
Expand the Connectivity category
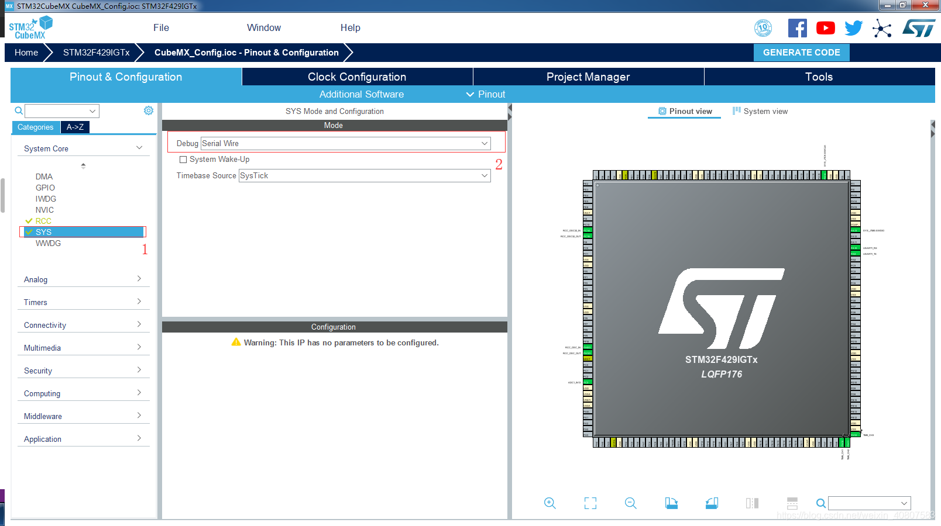point(83,325)
